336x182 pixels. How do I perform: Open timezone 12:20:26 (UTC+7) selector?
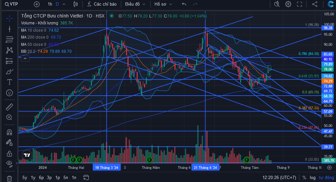point(279,177)
